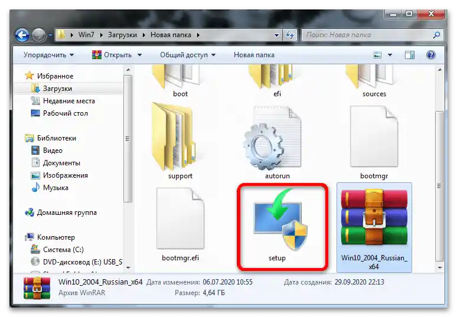Change view with the view icon button
457x317 pixels.
pyautogui.click(x=377, y=55)
